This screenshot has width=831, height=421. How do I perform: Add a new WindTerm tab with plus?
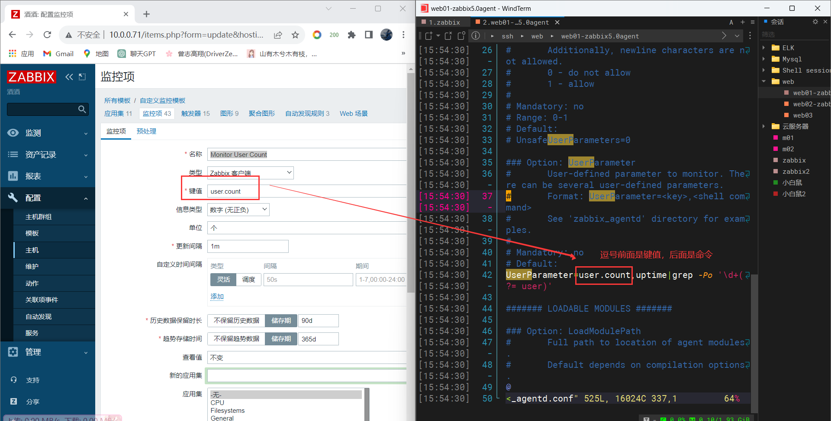point(743,22)
